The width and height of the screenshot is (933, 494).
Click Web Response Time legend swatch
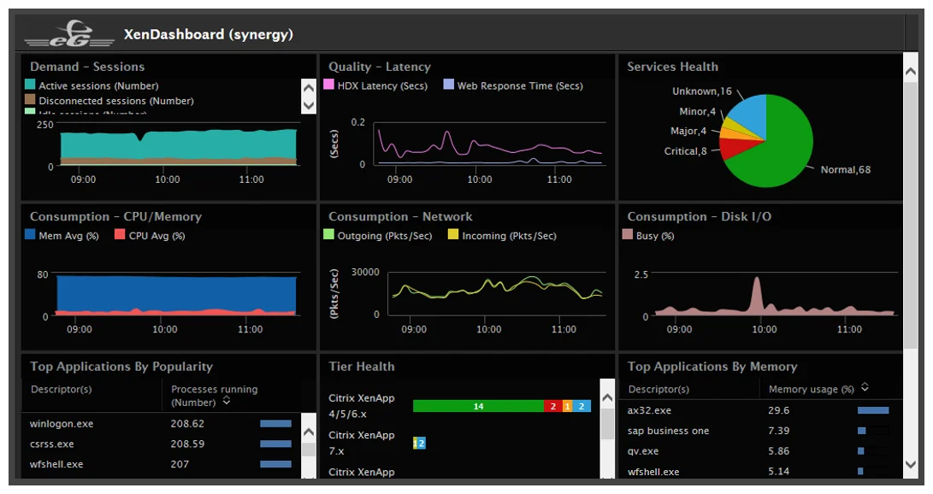point(449,85)
